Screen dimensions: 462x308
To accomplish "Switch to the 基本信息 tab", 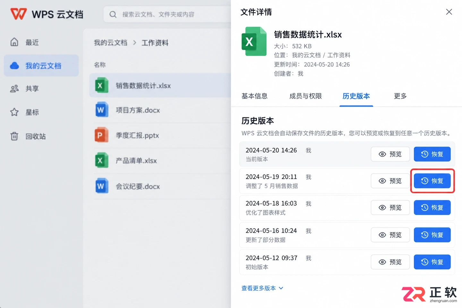I will pyautogui.click(x=254, y=96).
